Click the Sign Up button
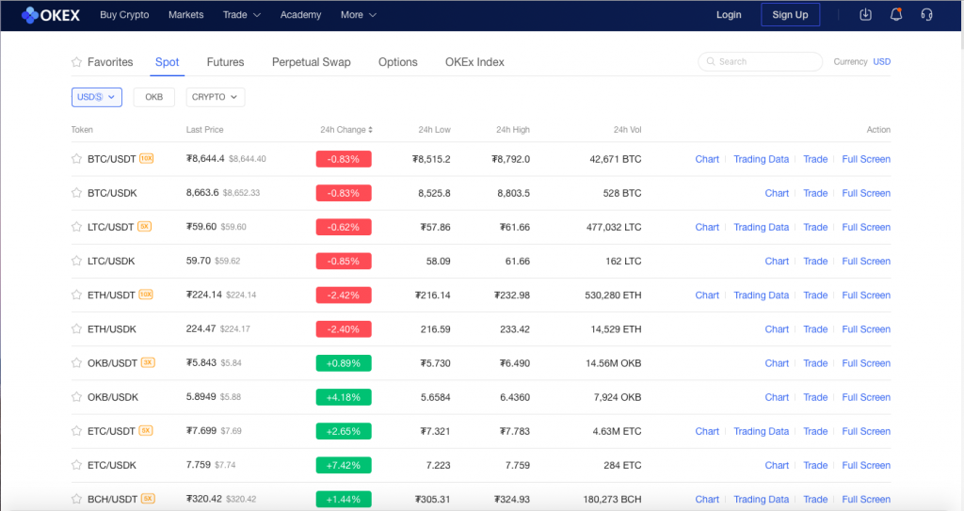This screenshot has width=964, height=511. point(790,15)
